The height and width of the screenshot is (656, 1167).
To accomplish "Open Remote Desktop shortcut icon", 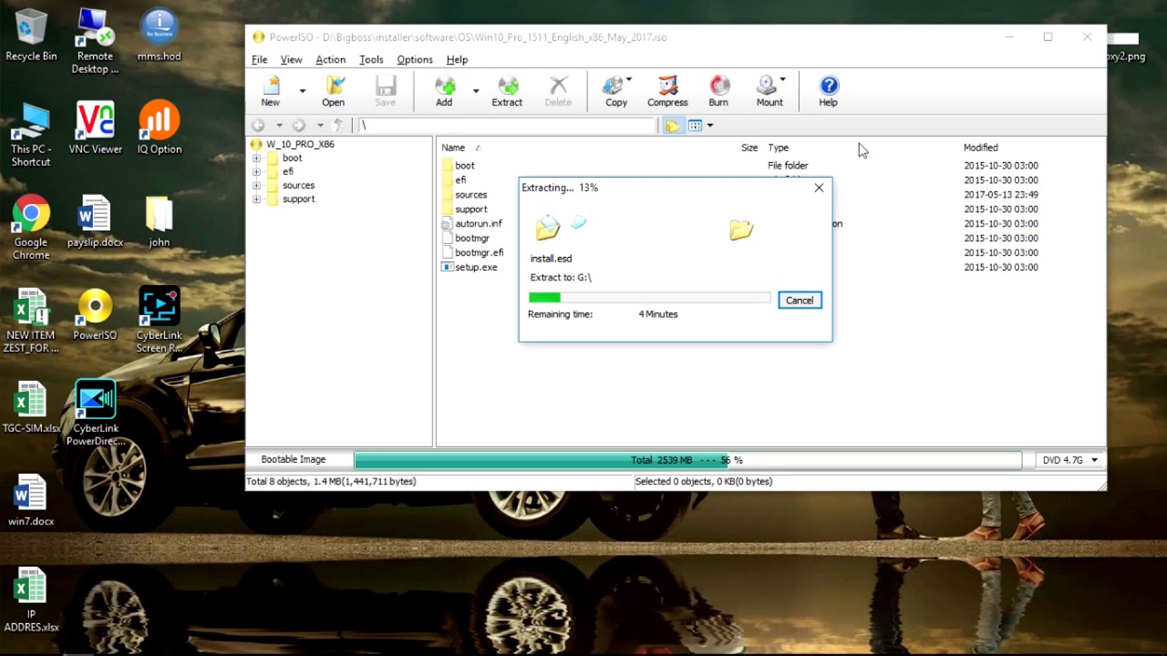I will 95,41.
